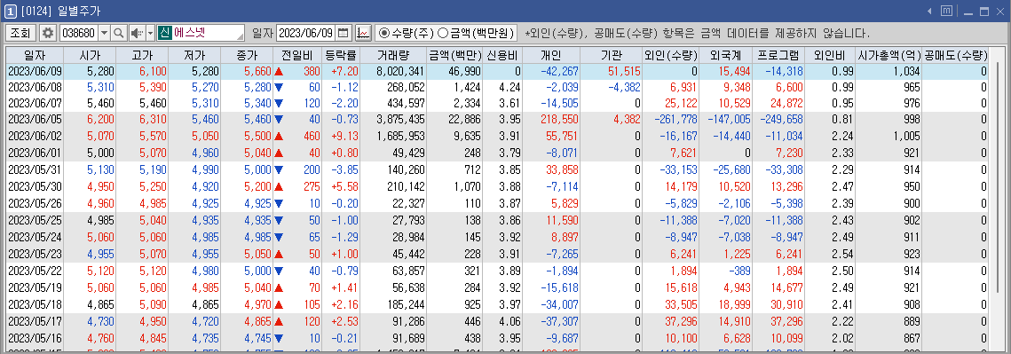Screen dimensions: 1011x354
Task: Expand stock code 038680 dropdown
Action: coord(104,32)
